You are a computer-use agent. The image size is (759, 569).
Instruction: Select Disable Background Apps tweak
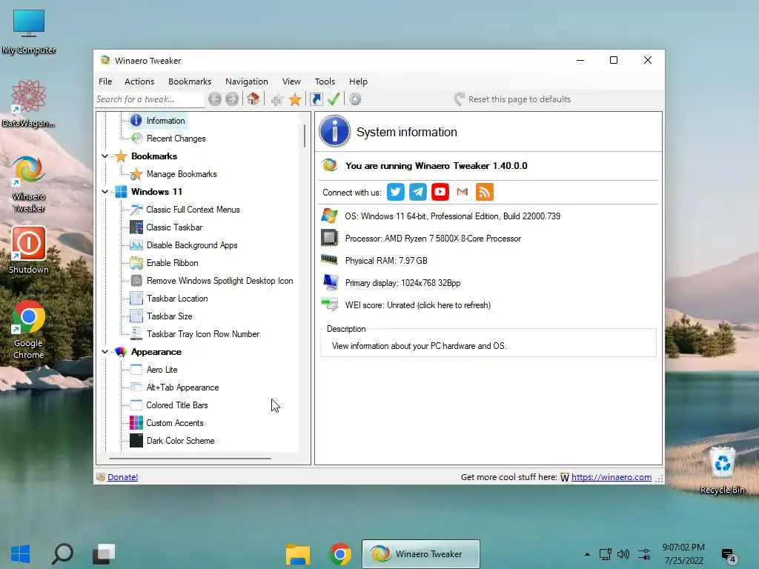click(192, 245)
